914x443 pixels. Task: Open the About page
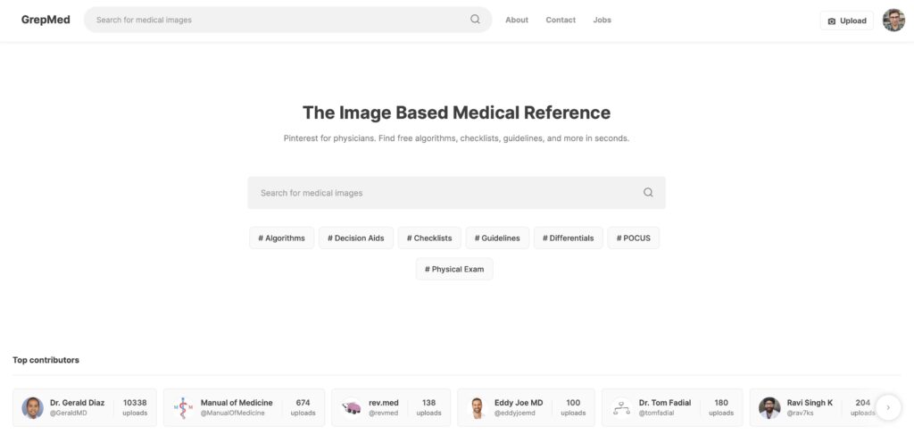click(x=517, y=20)
